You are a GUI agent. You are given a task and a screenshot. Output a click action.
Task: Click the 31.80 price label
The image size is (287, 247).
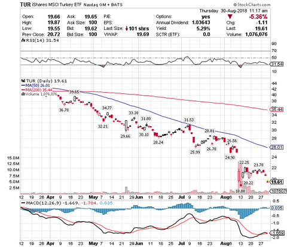click(x=146, y=118)
